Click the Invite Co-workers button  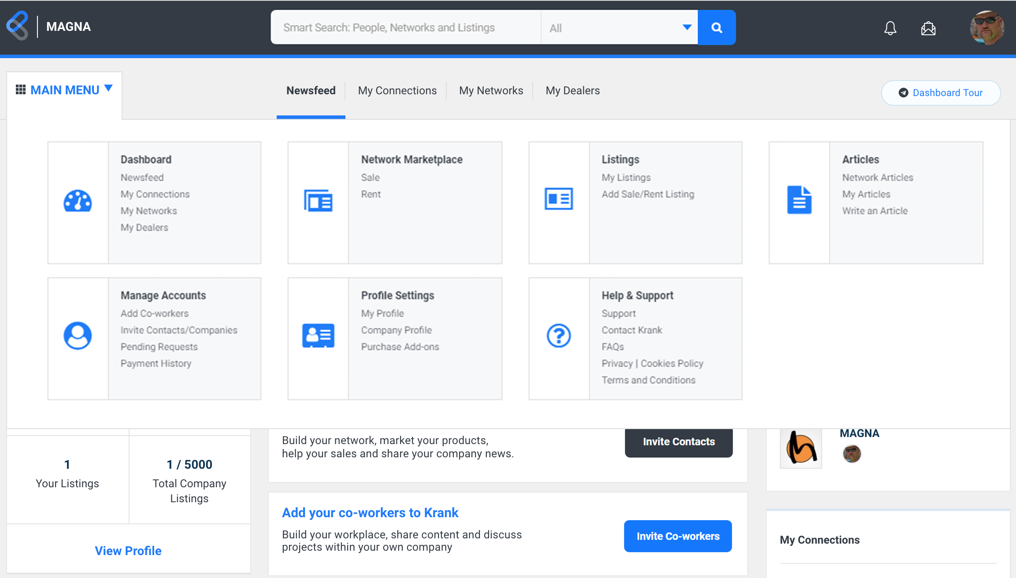point(678,536)
